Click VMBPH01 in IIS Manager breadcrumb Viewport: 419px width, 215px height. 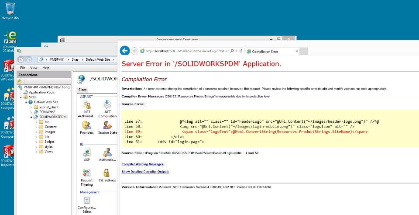[x=57, y=59]
